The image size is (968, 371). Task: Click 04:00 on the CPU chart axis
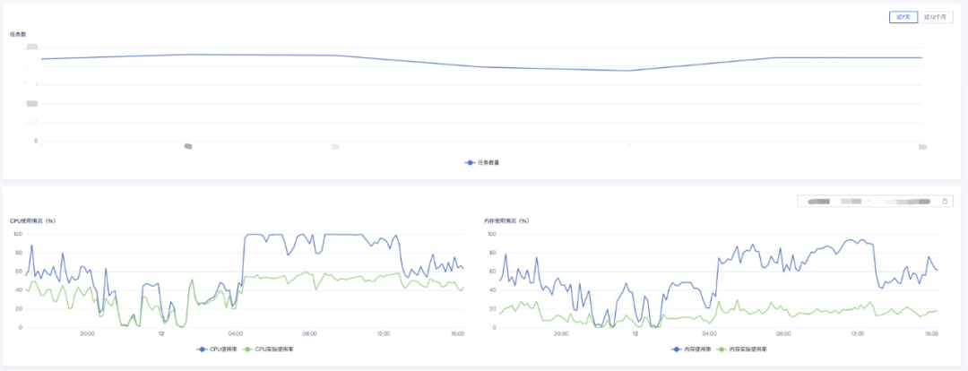(236, 333)
